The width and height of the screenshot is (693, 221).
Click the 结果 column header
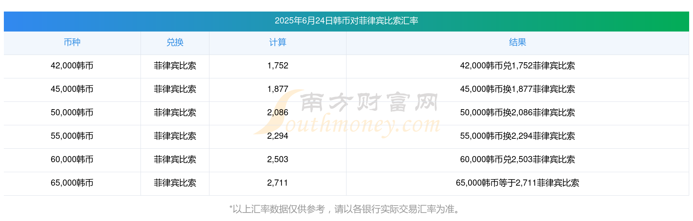pyautogui.click(x=517, y=42)
